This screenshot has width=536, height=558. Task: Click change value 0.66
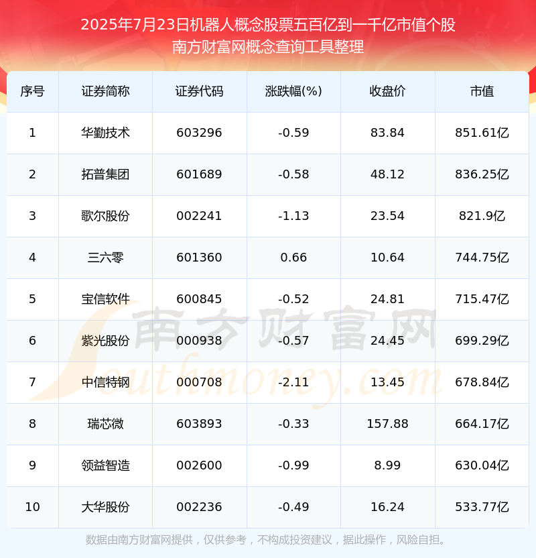293,258
